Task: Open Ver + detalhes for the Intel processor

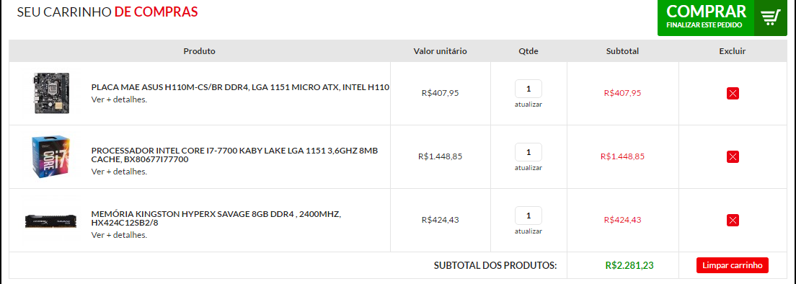Action: coord(119,172)
